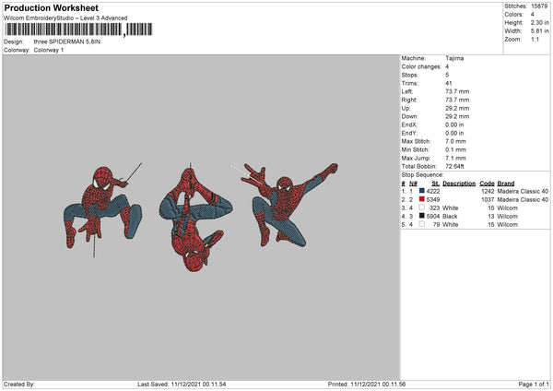The width and height of the screenshot is (553, 391).
Task: Click the 'EndX:' label
Action: pos(409,124)
